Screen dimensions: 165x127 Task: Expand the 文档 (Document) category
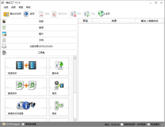pyautogui.click(x=39, y=40)
